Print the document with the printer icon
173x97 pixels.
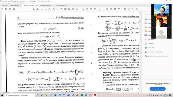[6, 9]
